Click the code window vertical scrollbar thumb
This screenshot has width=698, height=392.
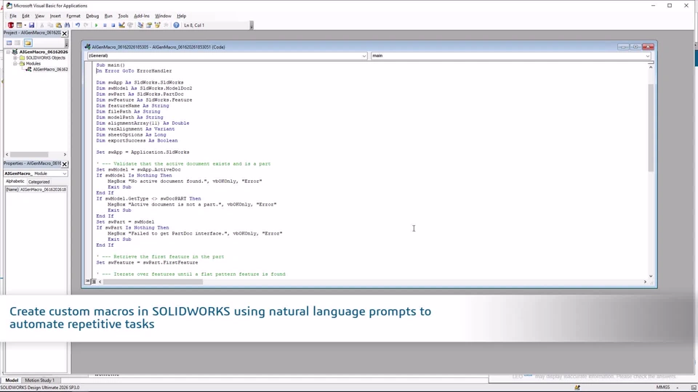[650, 126]
